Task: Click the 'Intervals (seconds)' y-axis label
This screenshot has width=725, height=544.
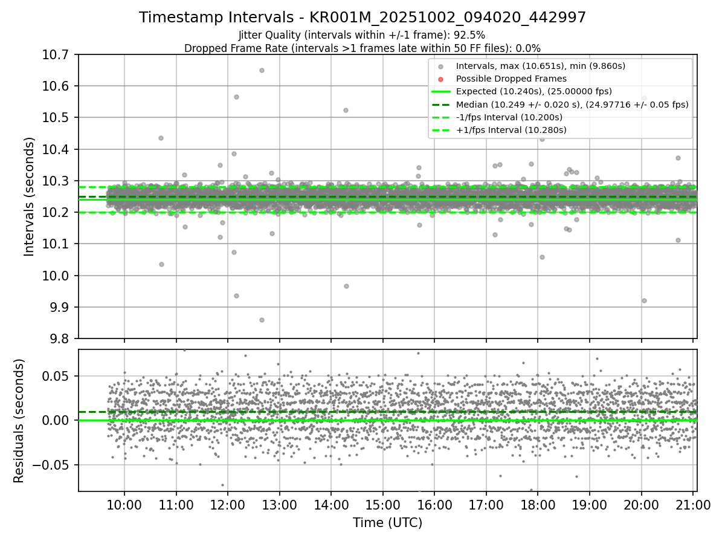Action: coord(29,196)
